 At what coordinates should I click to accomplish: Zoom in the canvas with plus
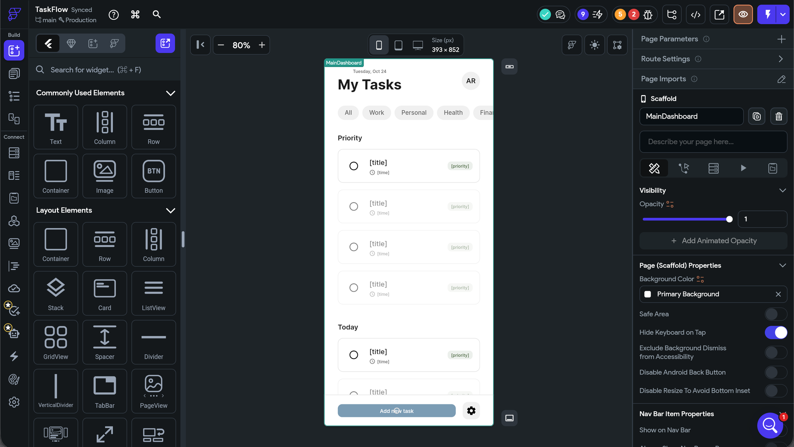[x=262, y=45]
